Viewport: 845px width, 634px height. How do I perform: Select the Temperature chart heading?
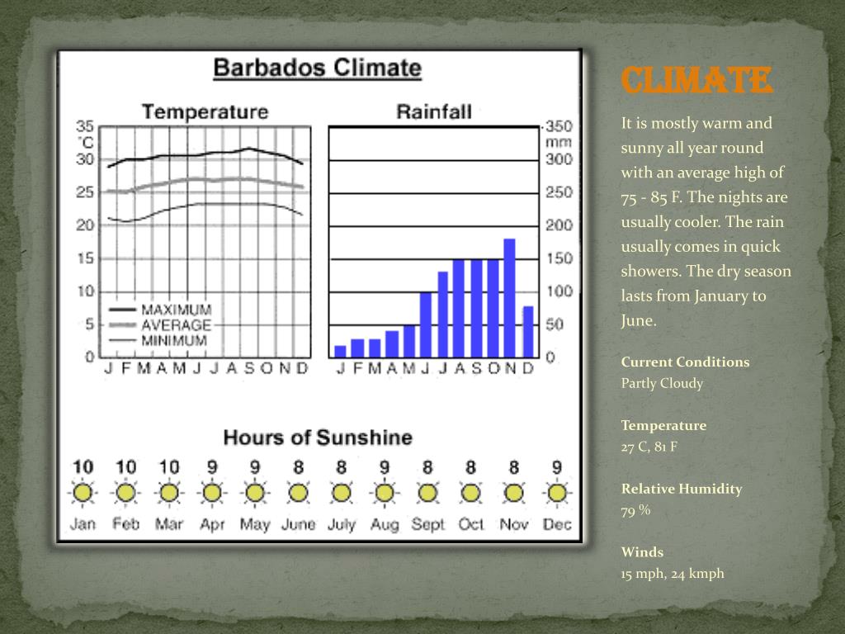pos(205,112)
